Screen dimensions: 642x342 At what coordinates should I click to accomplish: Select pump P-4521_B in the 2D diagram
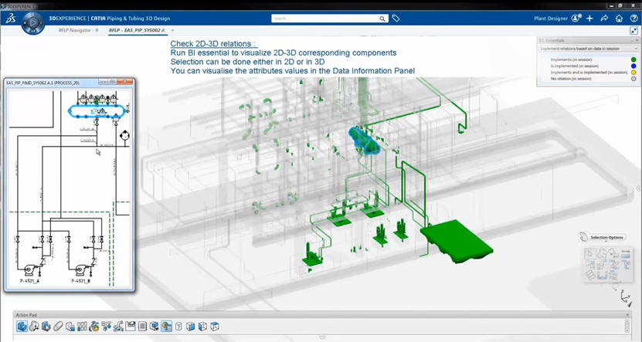point(81,269)
